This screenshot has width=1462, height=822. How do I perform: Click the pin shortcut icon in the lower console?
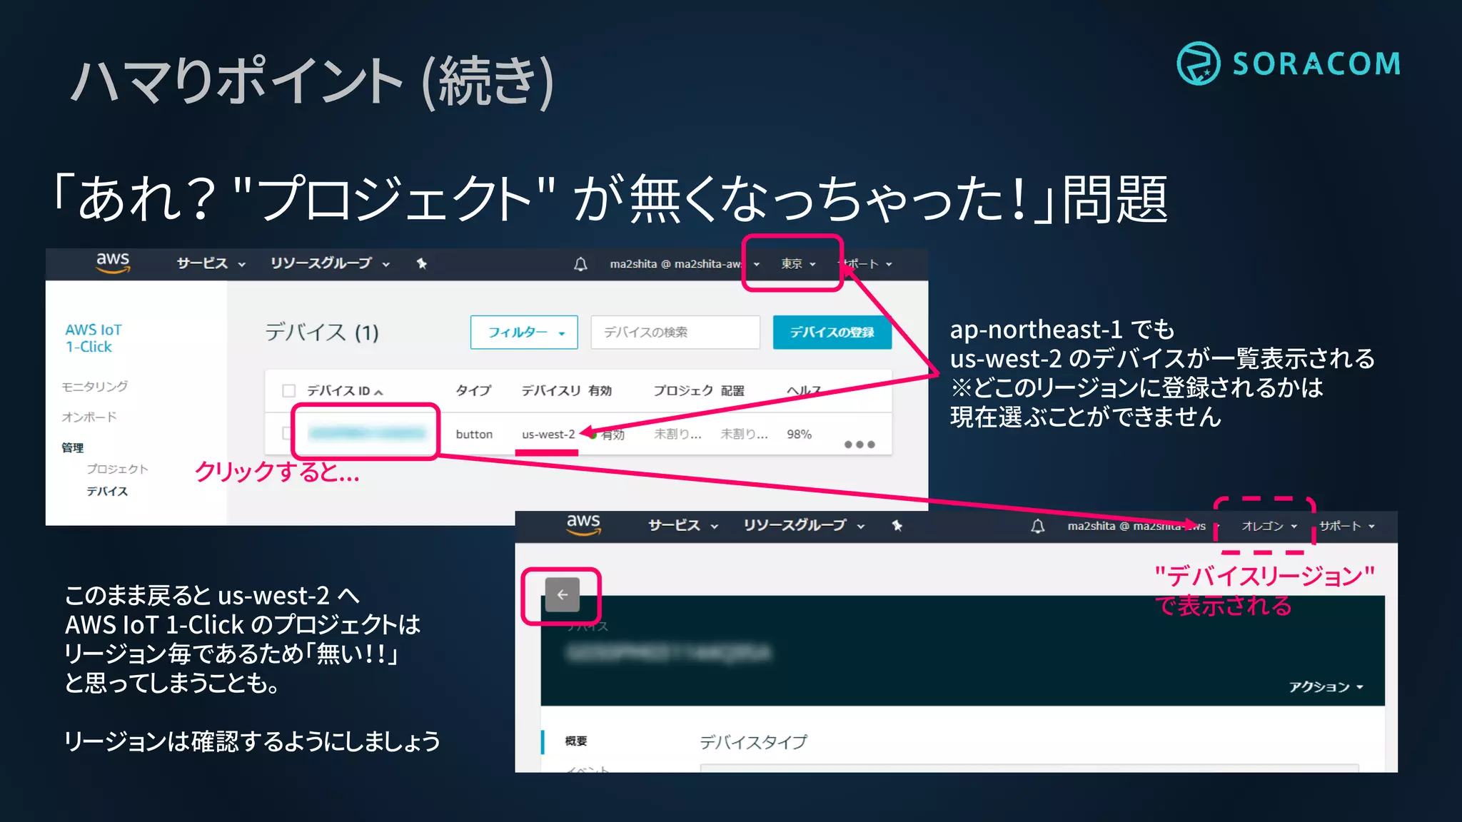[x=897, y=526]
